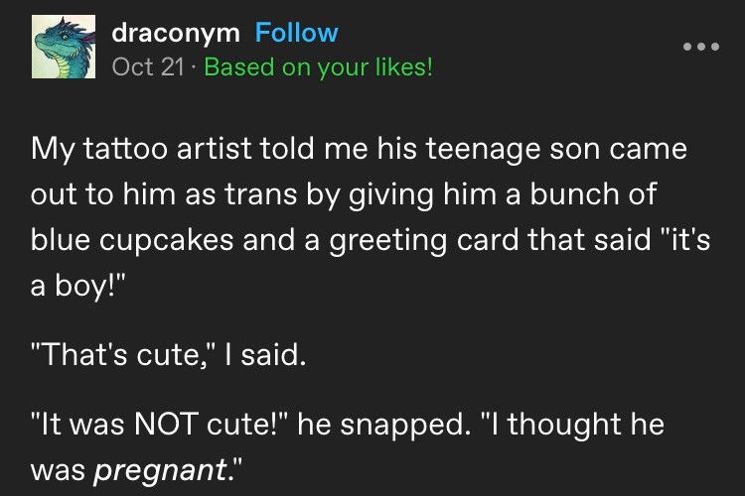Click the word "greeting" in the post
Viewport: 745px width, 496px height.
point(388,241)
